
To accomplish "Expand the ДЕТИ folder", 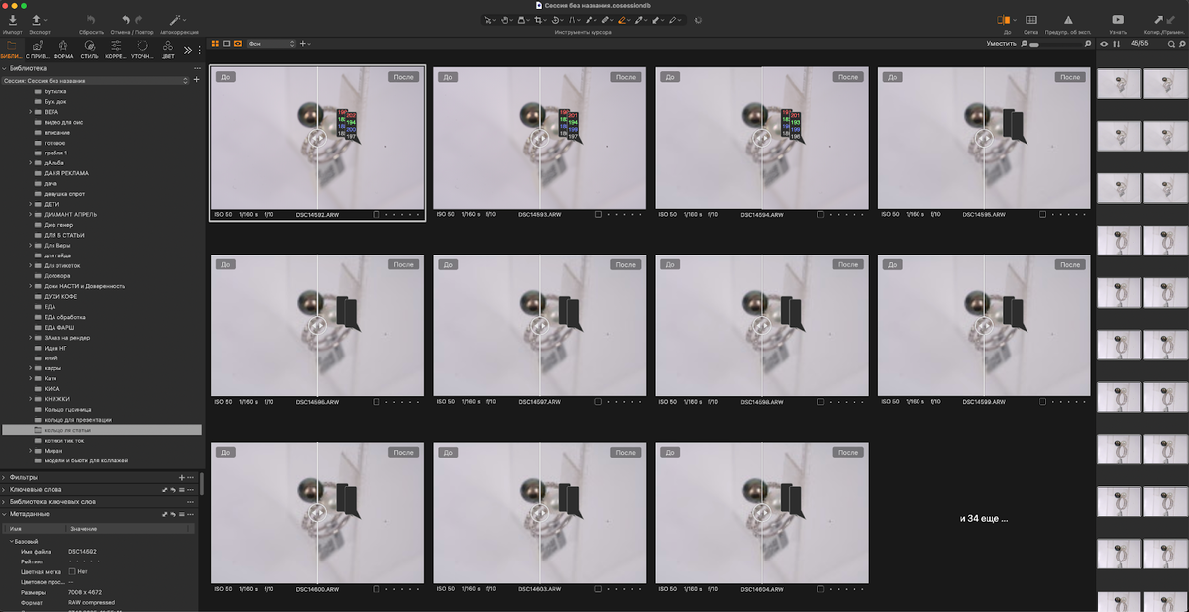I will point(30,204).
